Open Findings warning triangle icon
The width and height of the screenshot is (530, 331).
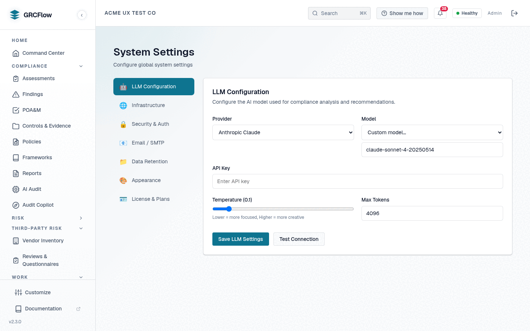pos(16,95)
